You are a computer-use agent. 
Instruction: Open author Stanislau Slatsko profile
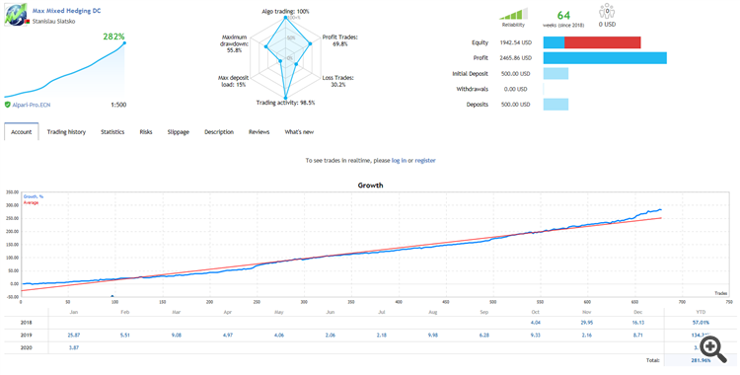click(53, 22)
